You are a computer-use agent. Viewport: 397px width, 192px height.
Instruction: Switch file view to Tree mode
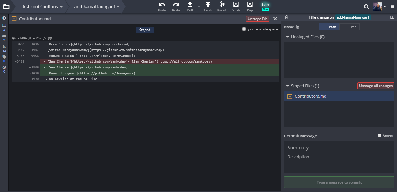[350, 27]
